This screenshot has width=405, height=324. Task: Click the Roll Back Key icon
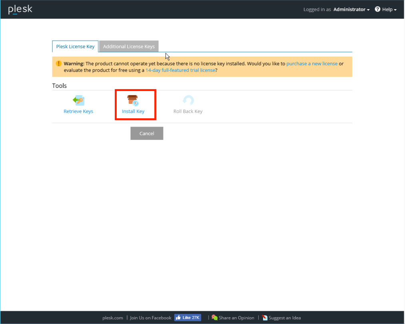[188, 100]
